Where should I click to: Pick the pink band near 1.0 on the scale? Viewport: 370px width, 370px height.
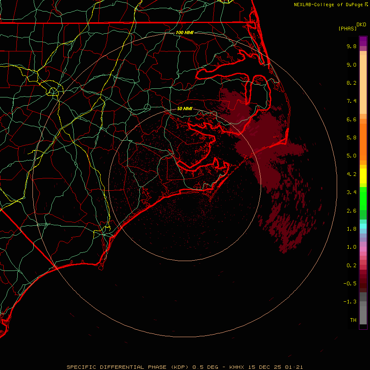coord(363,249)
